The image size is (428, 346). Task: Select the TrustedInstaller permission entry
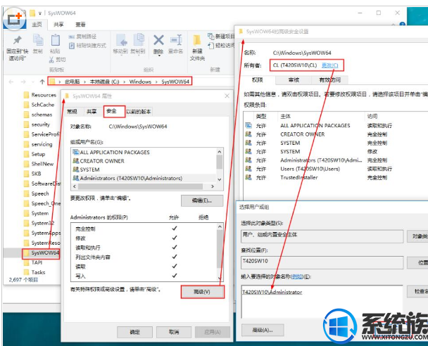click(x=336, y=177)
